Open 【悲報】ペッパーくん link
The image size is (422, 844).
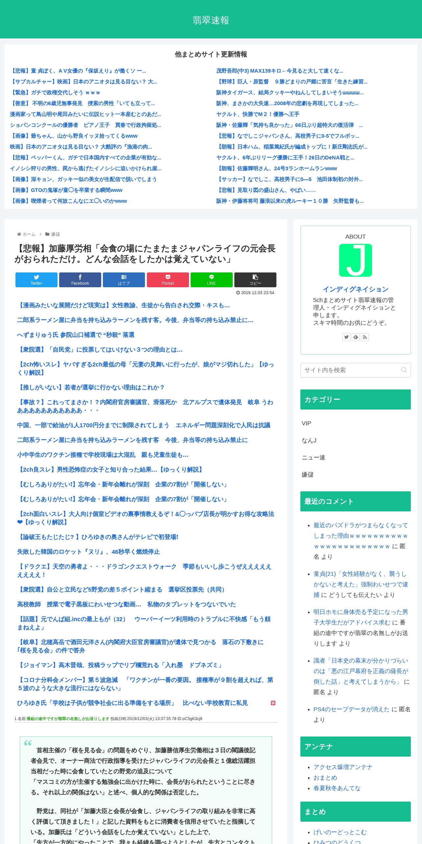pos(85,158)
